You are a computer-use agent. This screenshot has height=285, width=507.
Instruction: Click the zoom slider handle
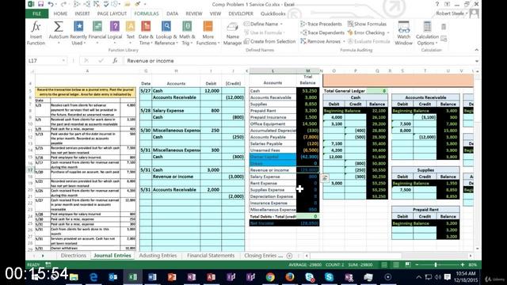tap(436, 264)
